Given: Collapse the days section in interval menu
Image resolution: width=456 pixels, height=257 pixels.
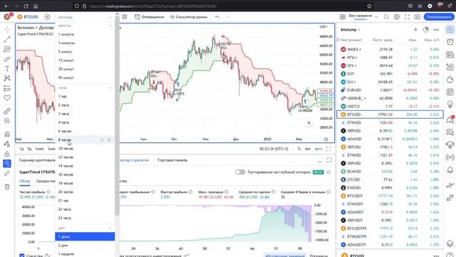Looking at the screenshot, I should pos(110,228).
